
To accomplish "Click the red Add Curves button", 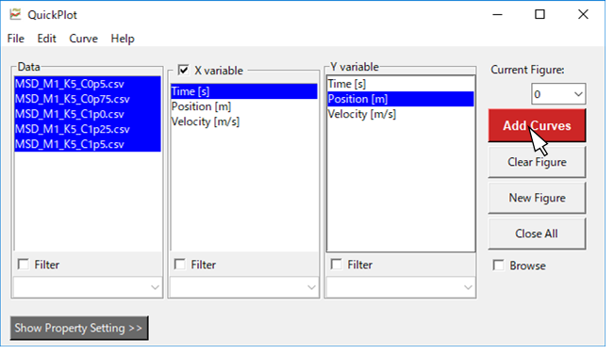I will pos(537,125).
